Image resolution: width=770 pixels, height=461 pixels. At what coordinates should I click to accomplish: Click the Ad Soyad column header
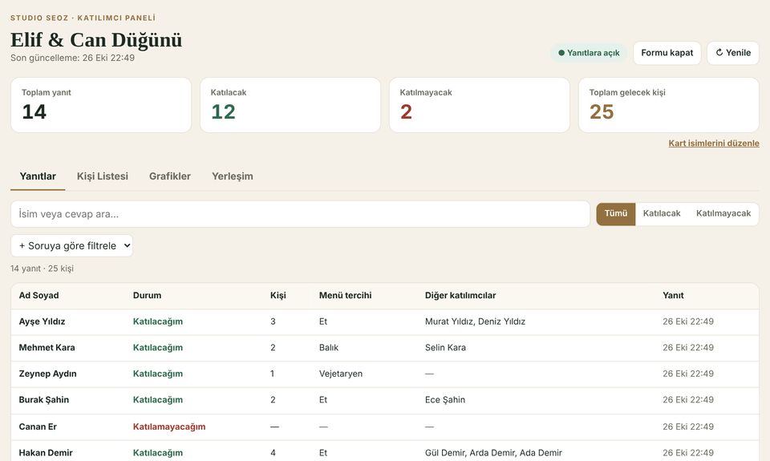click(38, 296)
